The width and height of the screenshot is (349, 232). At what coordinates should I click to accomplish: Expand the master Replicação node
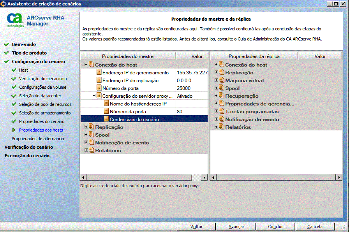click(x=86, y=127)
